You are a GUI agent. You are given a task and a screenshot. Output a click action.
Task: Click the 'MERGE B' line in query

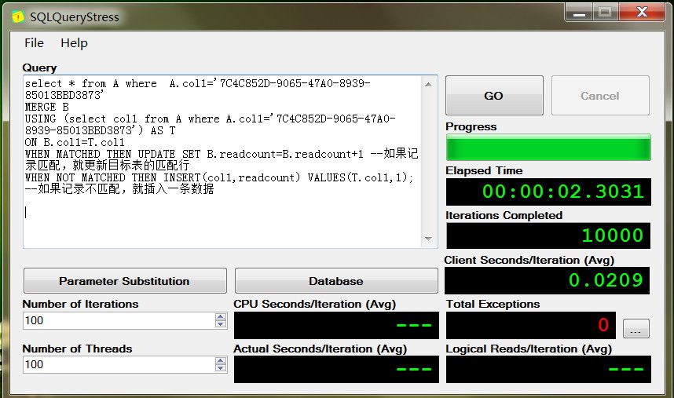tap(47, 107)
